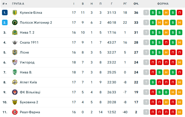Click the Реал-Фарма team logo

click(x=15, y=112)
